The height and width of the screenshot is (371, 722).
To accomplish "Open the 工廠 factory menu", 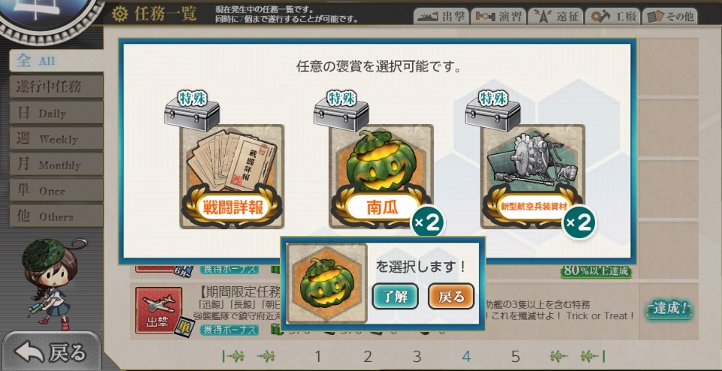I will (612, 17).
